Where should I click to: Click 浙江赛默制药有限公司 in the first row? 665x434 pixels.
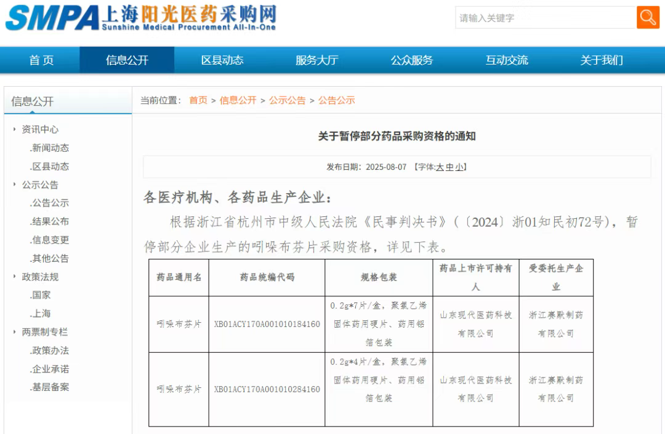556,325
